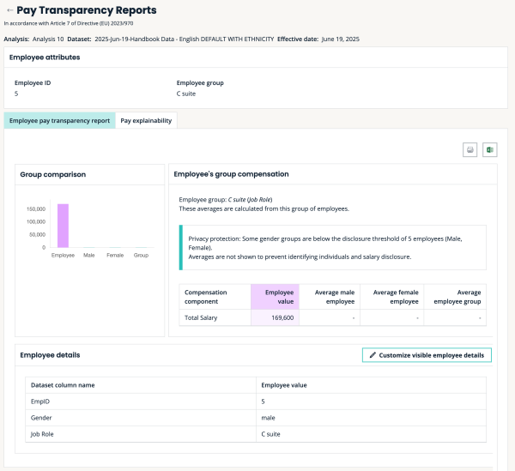Export report with the Excel icon
The height and width of the screenshot is (471, 515).
490,149
